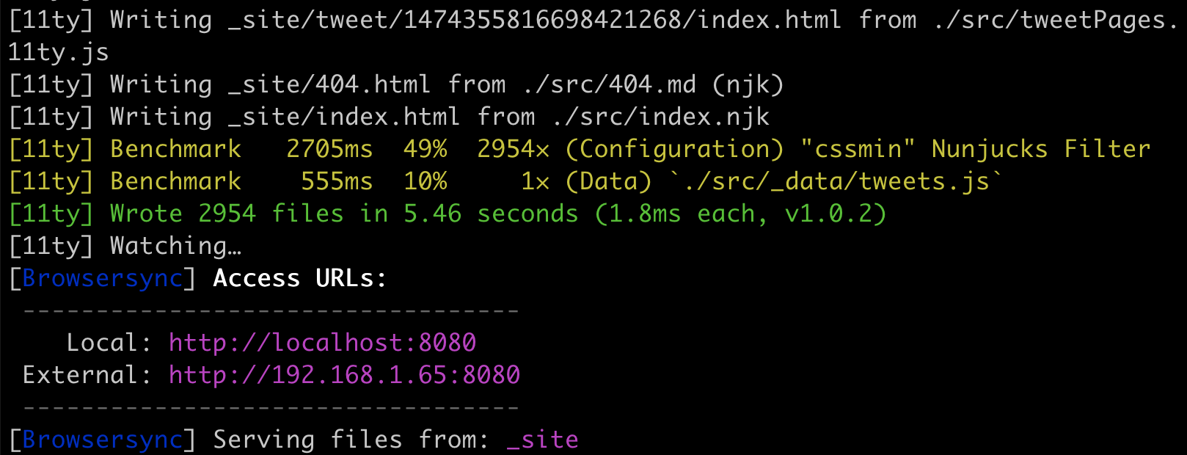Image resolution: width=1187 pixels, height=455 pixels.
Task: Click the "External:" label
Action: (87, 375)
